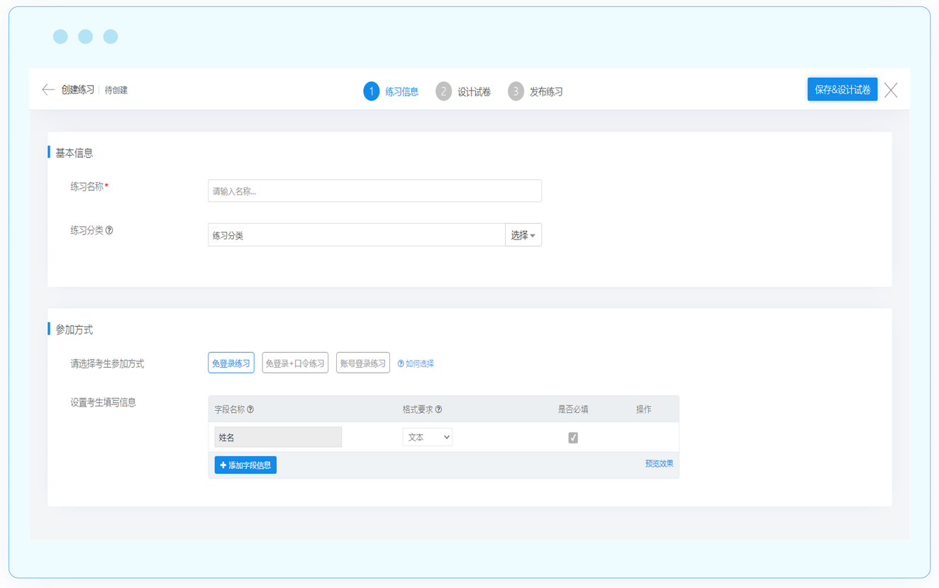Screen dimensions: 939x588
Task: Click the help icon next to 练习分类
Action: (x=109, y=230)
